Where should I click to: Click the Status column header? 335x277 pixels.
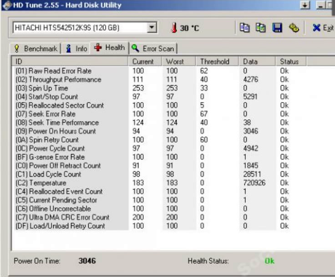[x=291, y=62]
